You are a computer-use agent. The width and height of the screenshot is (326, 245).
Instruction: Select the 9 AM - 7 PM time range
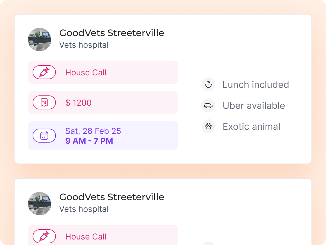pos(89,141)
